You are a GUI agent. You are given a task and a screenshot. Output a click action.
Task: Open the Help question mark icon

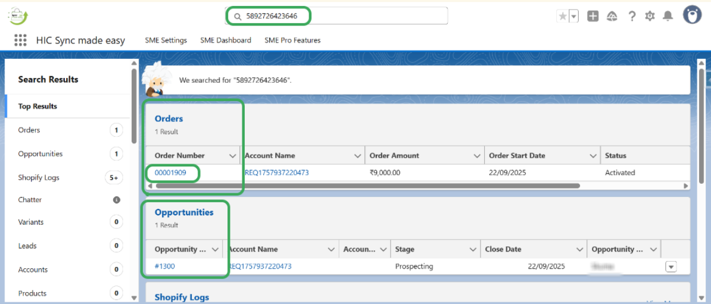coord(632,16)
